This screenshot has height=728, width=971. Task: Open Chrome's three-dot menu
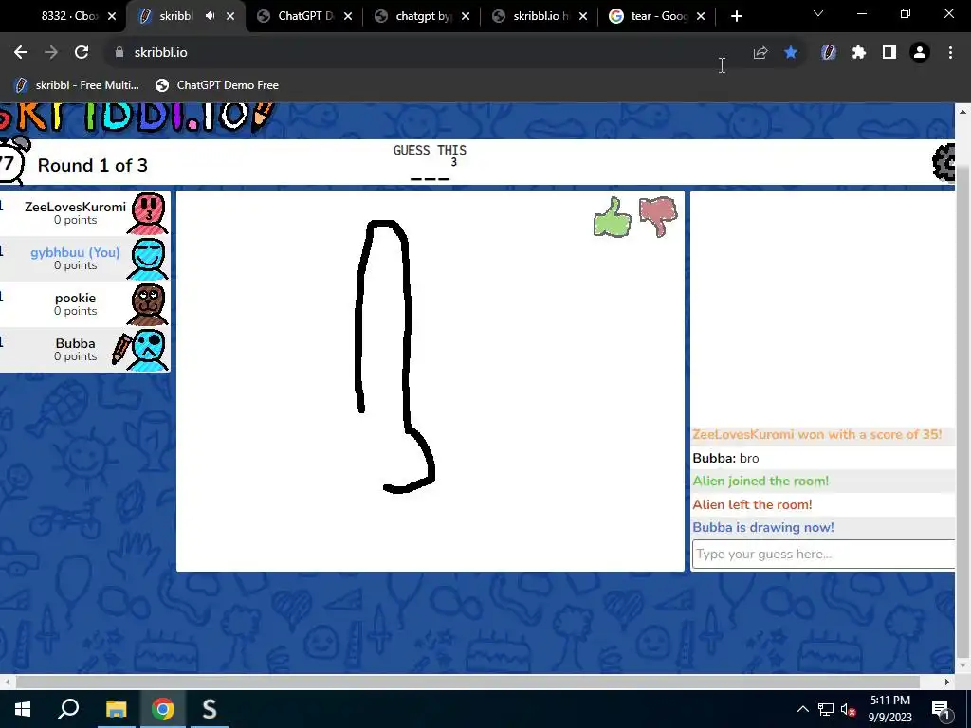point(950,53)
